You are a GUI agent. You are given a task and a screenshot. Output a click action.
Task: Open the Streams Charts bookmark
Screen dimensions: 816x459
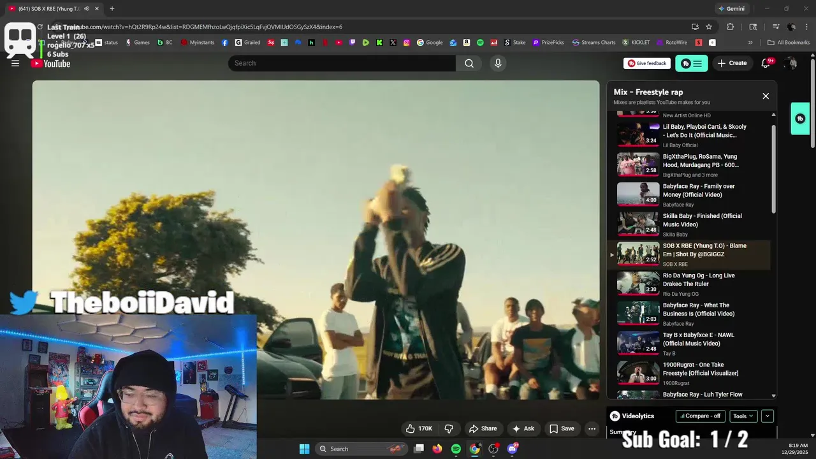tap(594, 43)
